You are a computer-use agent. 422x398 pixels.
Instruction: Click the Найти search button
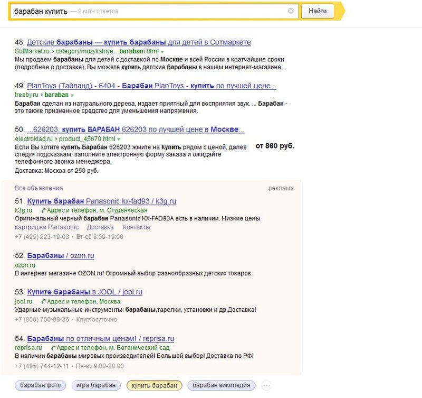click(x=318, y=11)
